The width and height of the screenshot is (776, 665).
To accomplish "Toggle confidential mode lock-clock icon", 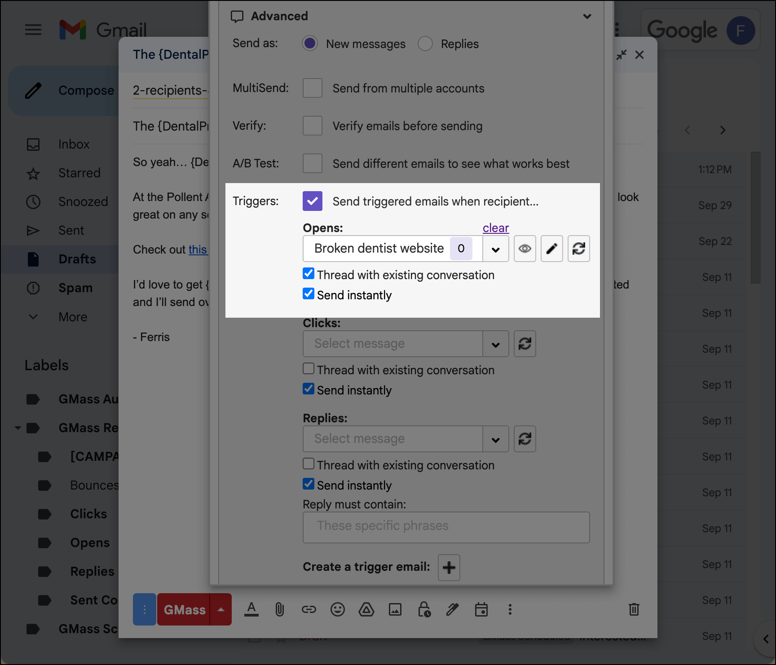I will tap(424, 609).
